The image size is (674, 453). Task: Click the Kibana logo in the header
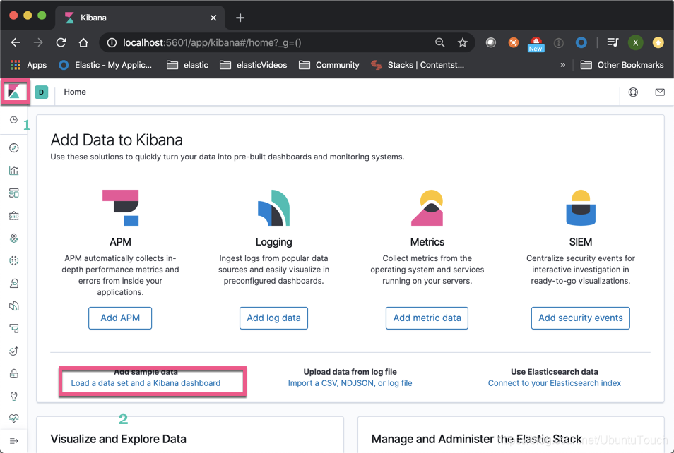[14, 92]
